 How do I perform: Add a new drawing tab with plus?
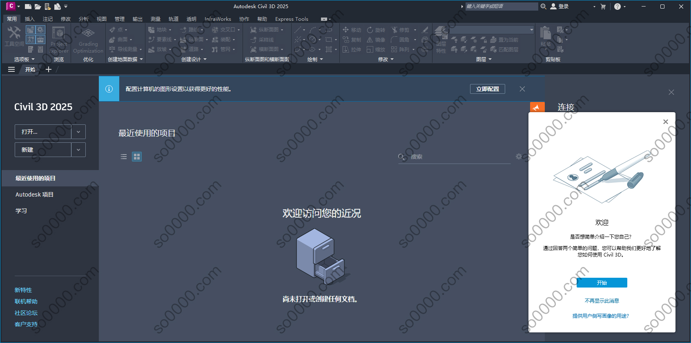click(48, 69)
